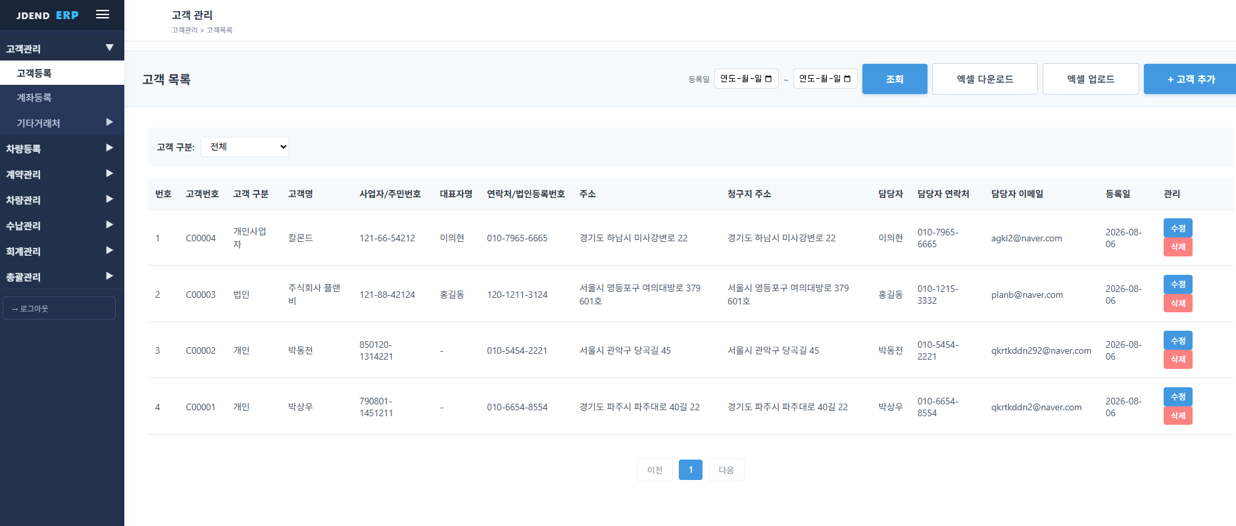This screenshot has height=526, width=1236.
Task: Click email planb@naver.com
Action: tap(1027, 295)
